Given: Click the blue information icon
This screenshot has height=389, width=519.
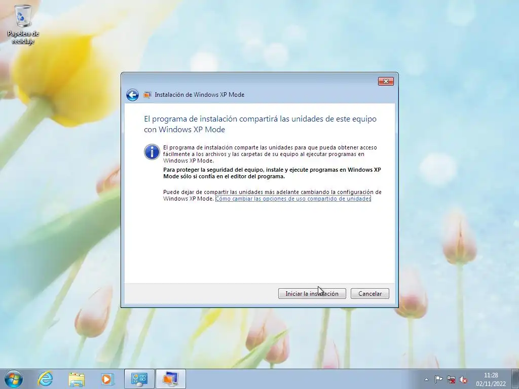Looking at the screenshot, I should click(152, 152).
